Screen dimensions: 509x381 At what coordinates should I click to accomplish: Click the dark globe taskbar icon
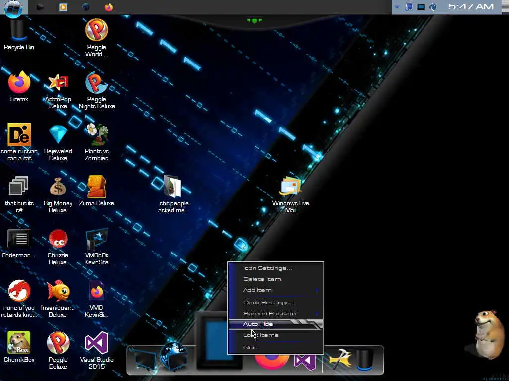pyautogui.click(x=86, y=7)
